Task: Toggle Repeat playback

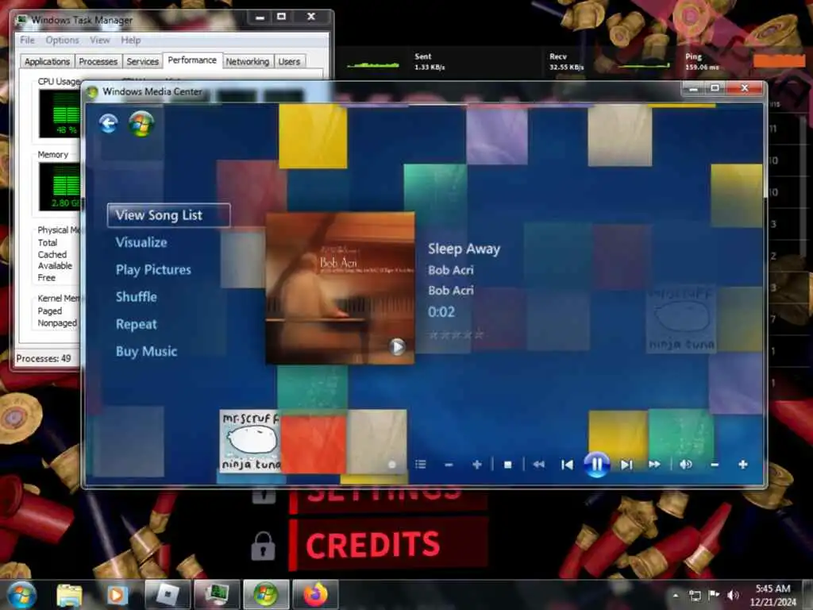Action: 136,324
